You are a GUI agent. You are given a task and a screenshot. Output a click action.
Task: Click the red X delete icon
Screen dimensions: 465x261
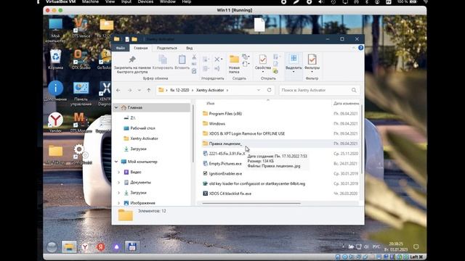(x=217, y=59)
